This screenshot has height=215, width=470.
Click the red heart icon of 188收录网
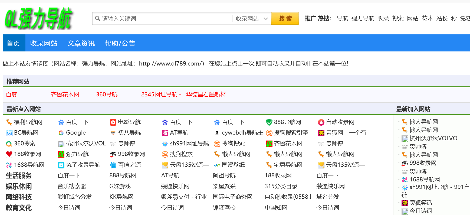pyautogui.click(x=9, y=154)
